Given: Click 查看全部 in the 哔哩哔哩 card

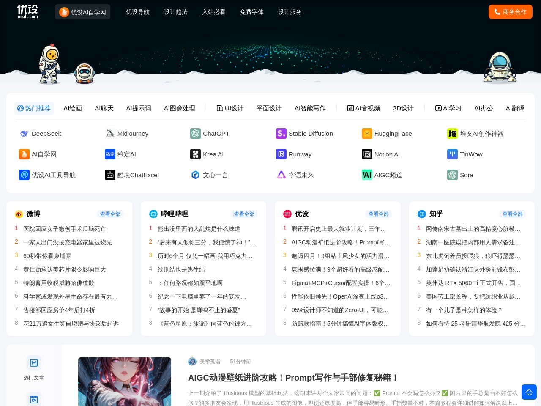Looking at the screenshot, I should (x=244, y=214).
